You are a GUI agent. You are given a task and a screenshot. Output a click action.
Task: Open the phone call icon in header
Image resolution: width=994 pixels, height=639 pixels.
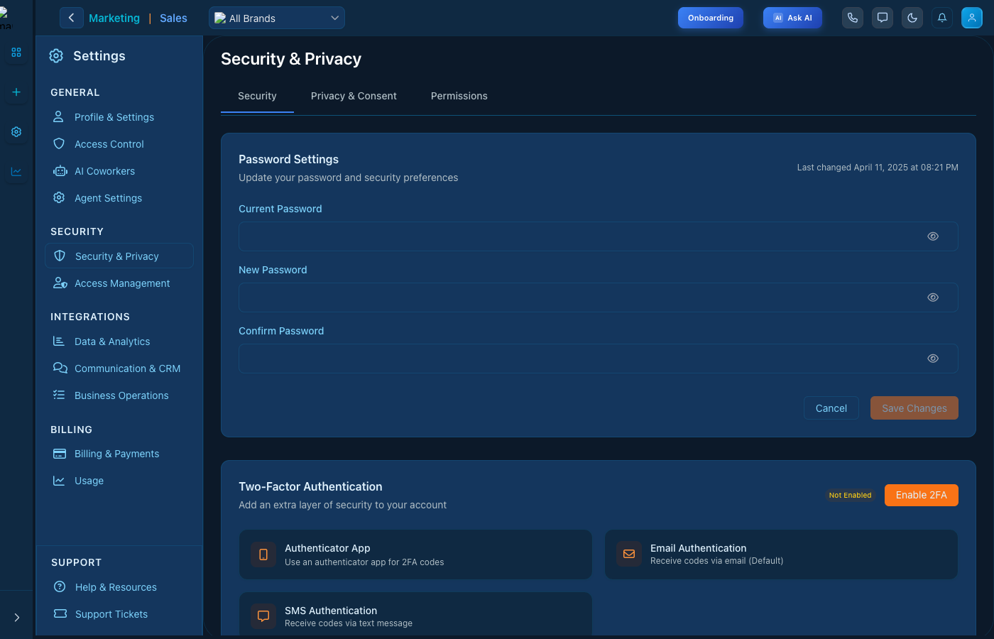853,18
